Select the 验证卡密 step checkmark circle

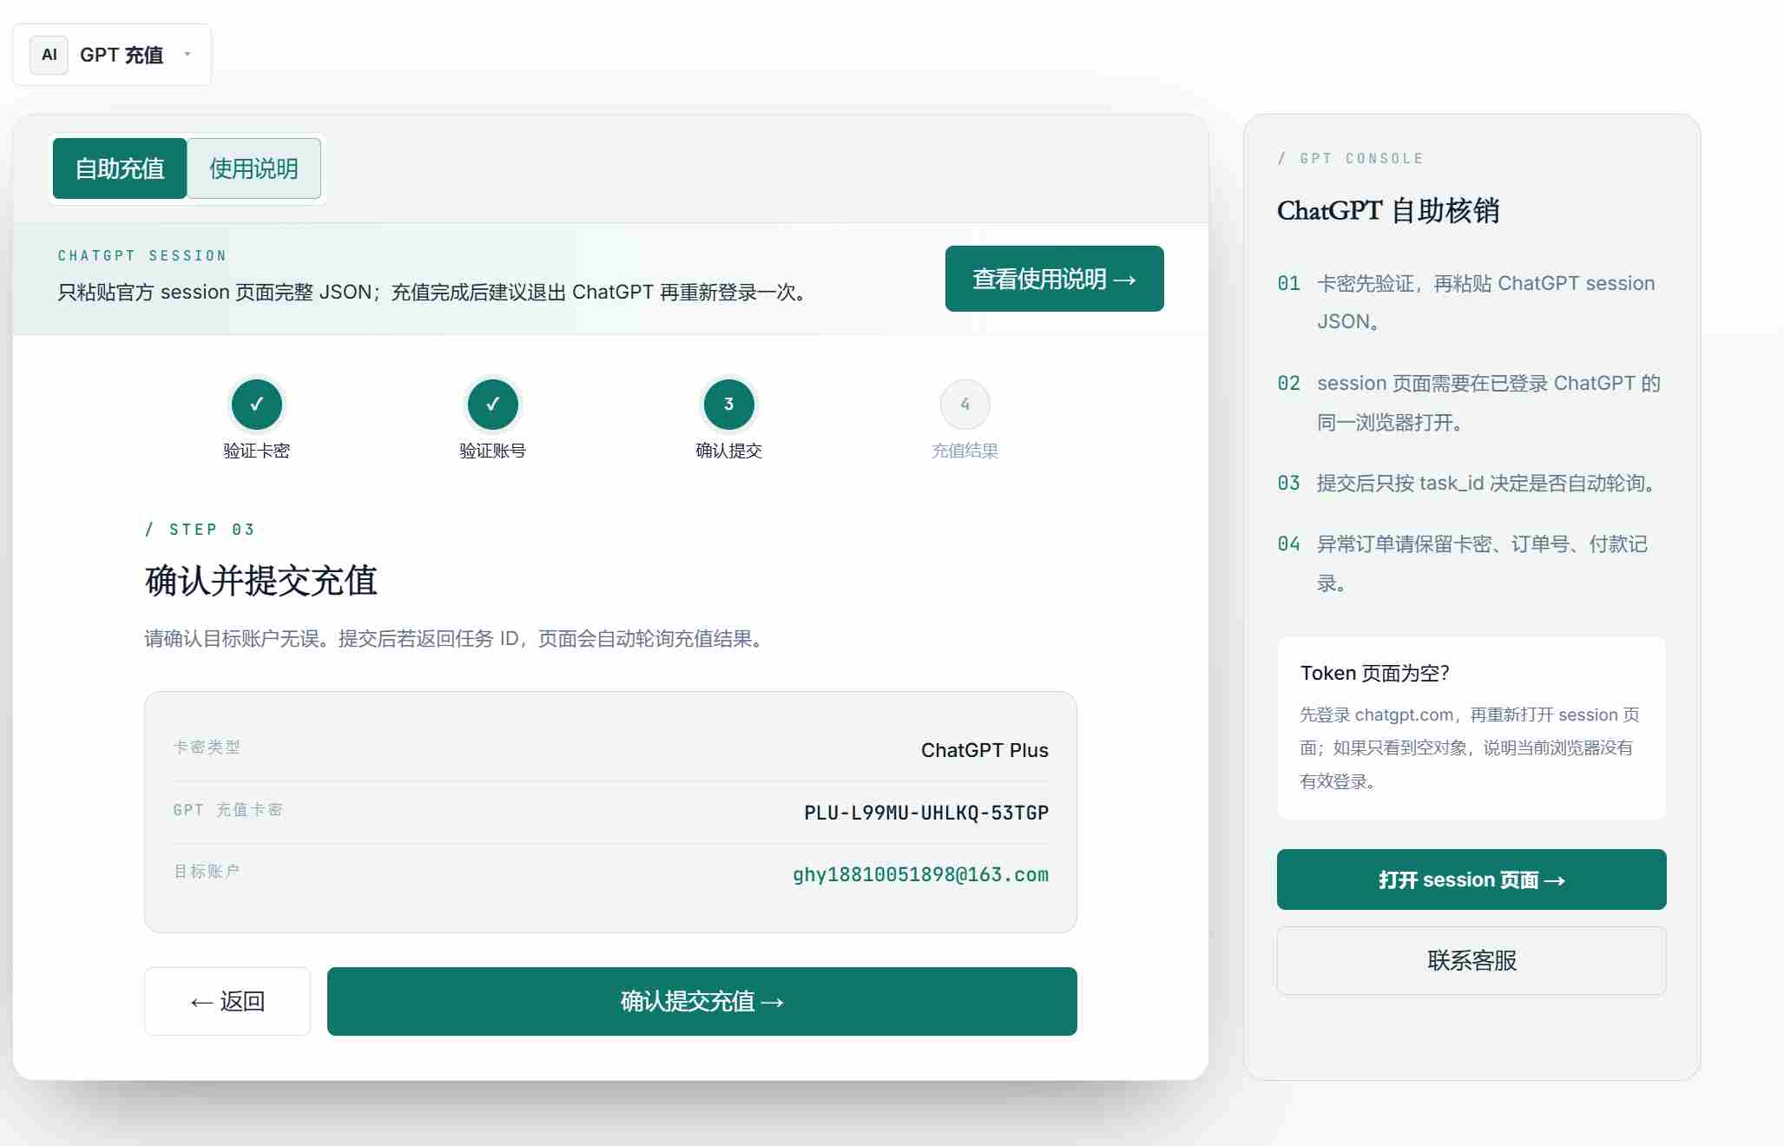[x=256, y=404]
